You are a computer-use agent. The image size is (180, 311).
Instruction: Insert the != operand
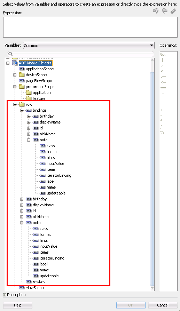(162, 93)
